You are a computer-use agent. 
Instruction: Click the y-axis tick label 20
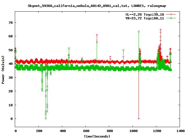click(10, 91)
